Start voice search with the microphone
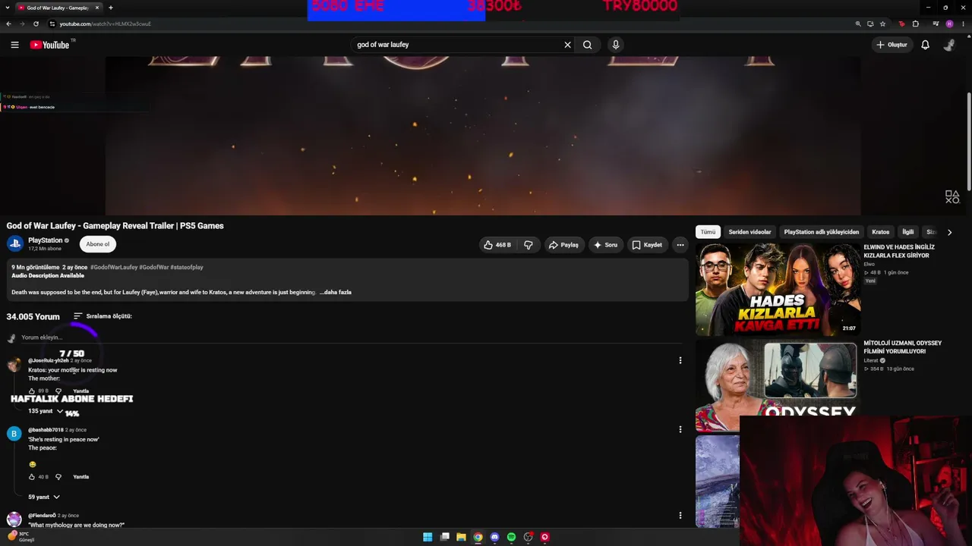This screenshot has height=546, width=972. click(616, 45)
